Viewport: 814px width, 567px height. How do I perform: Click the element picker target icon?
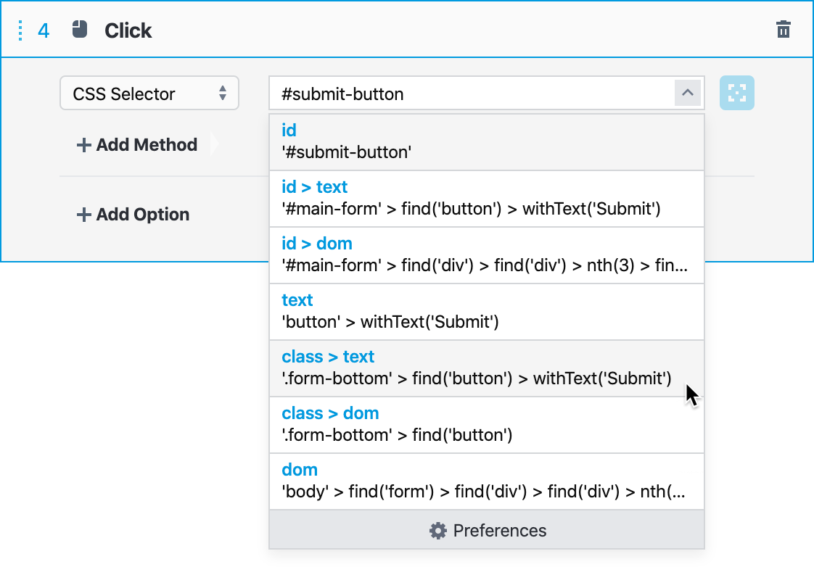point(736,94)
